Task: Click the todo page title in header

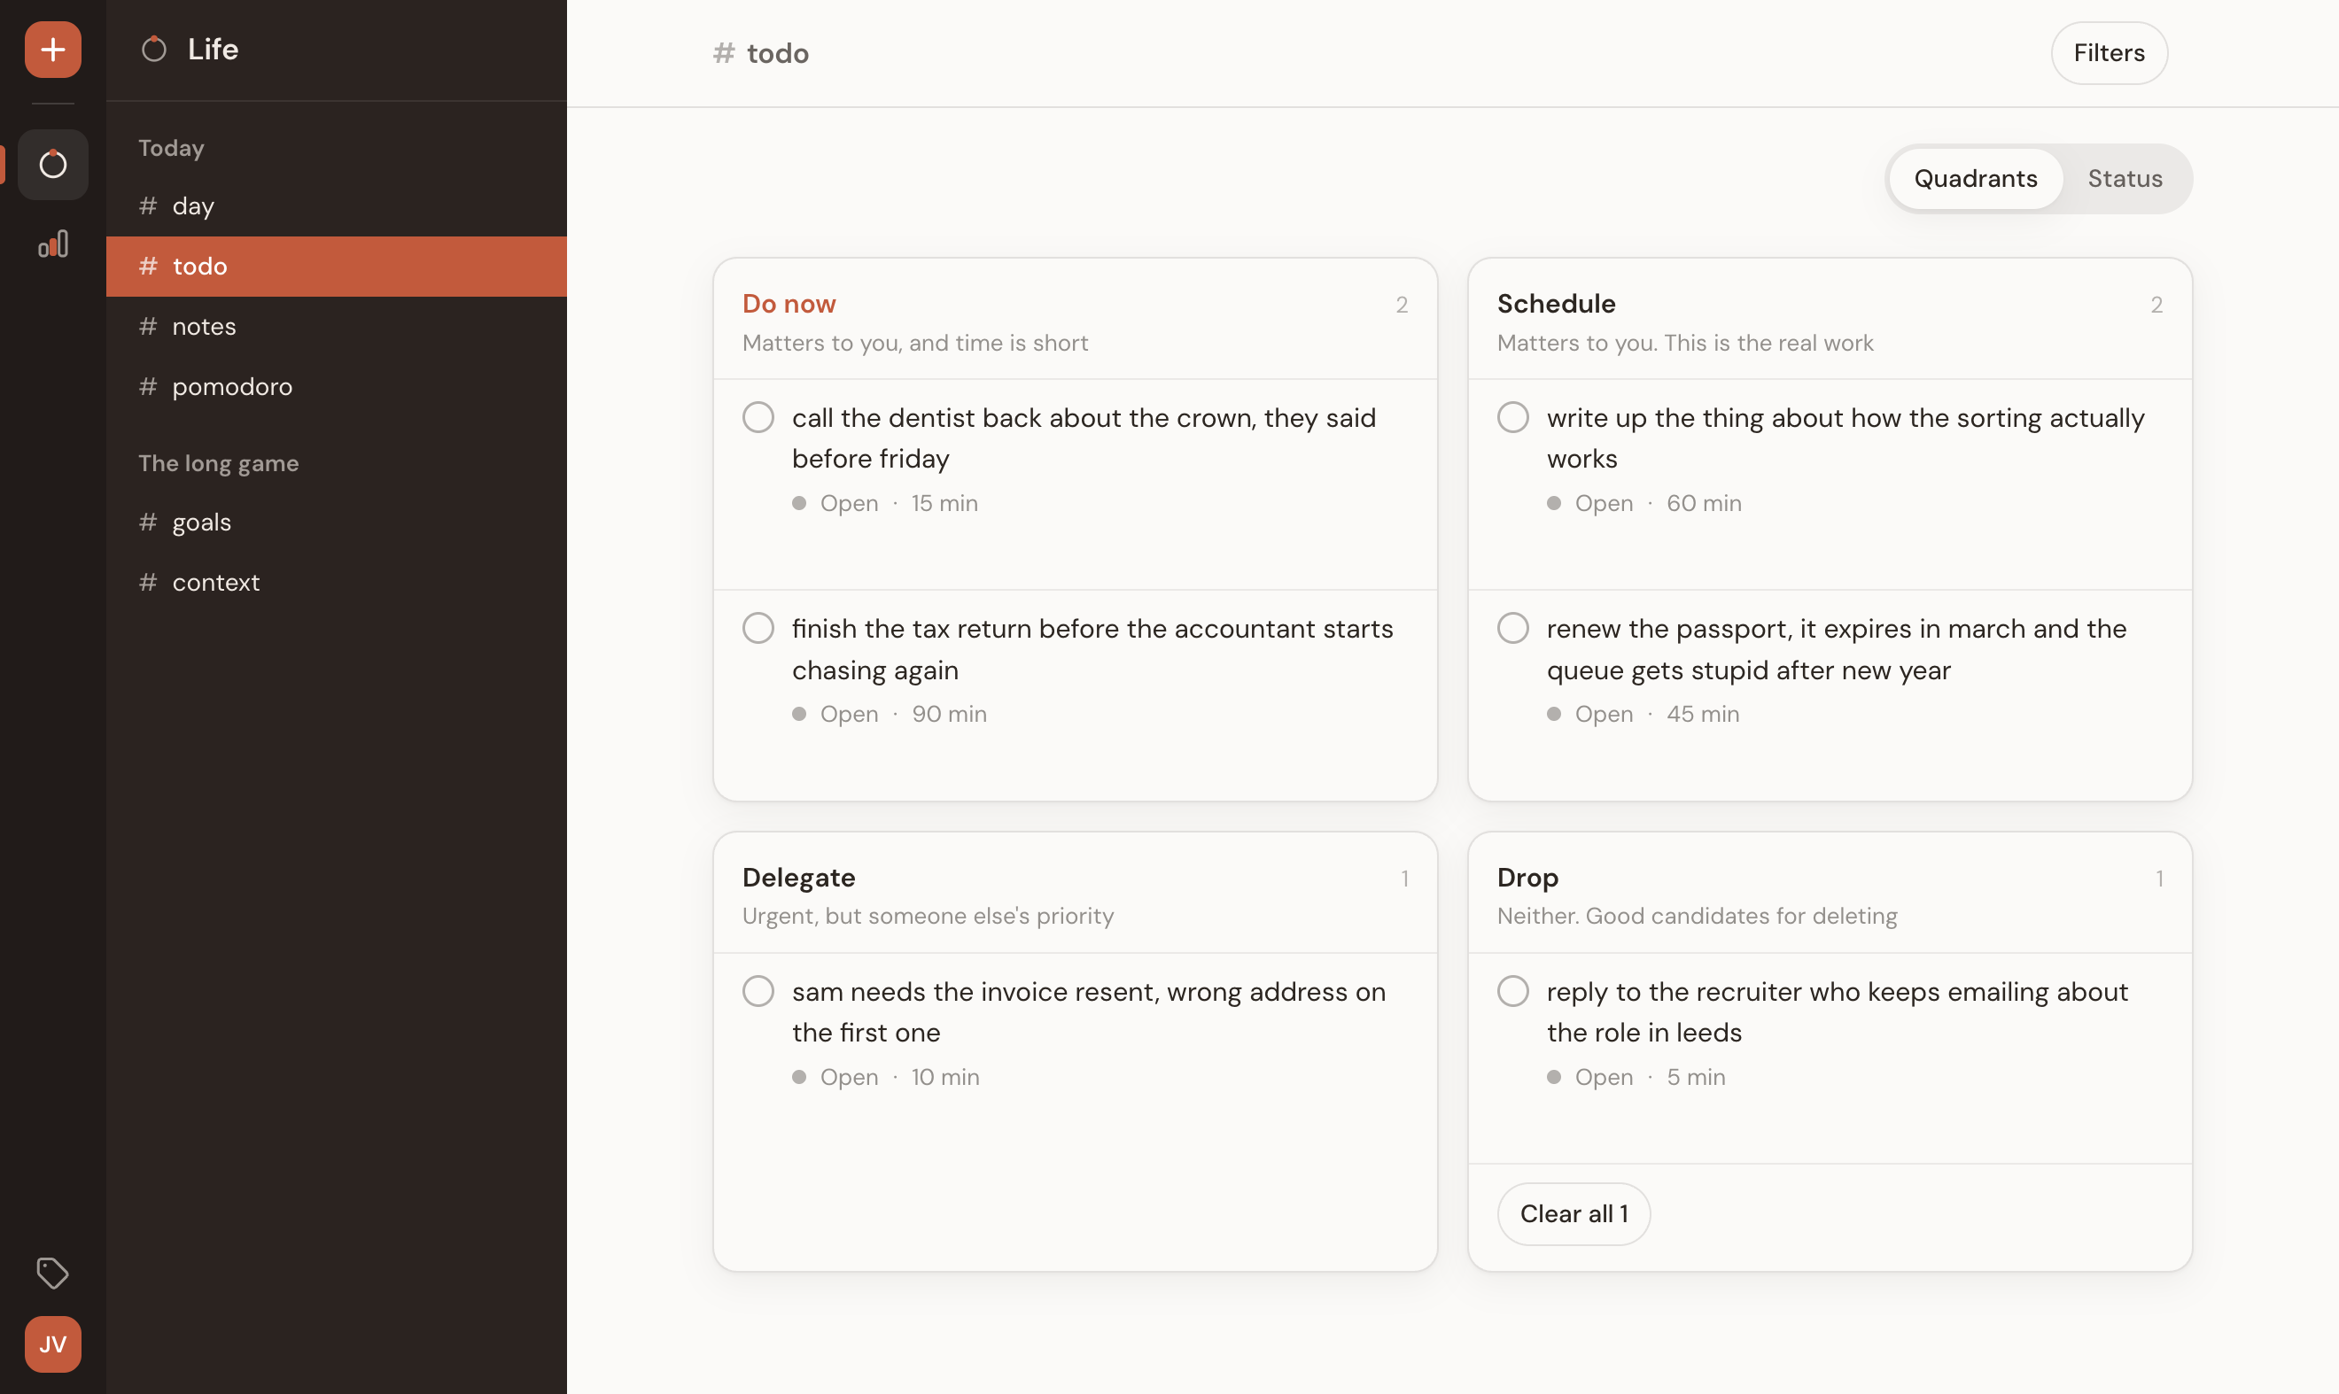Action: coord(777,52)
